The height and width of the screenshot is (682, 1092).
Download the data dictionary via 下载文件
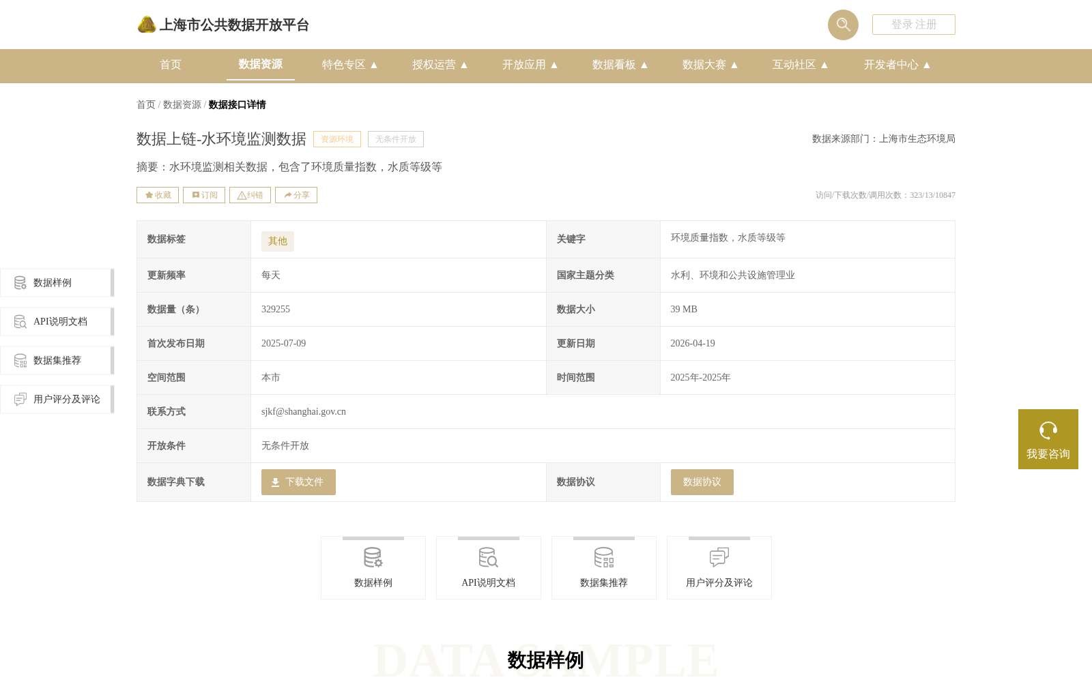click(298, 482)
